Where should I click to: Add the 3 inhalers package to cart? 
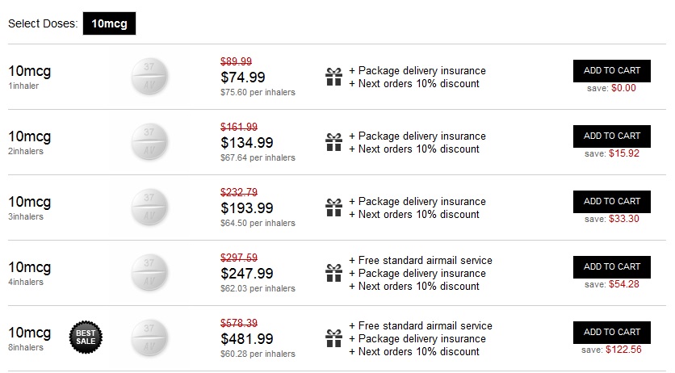point(611,202)
